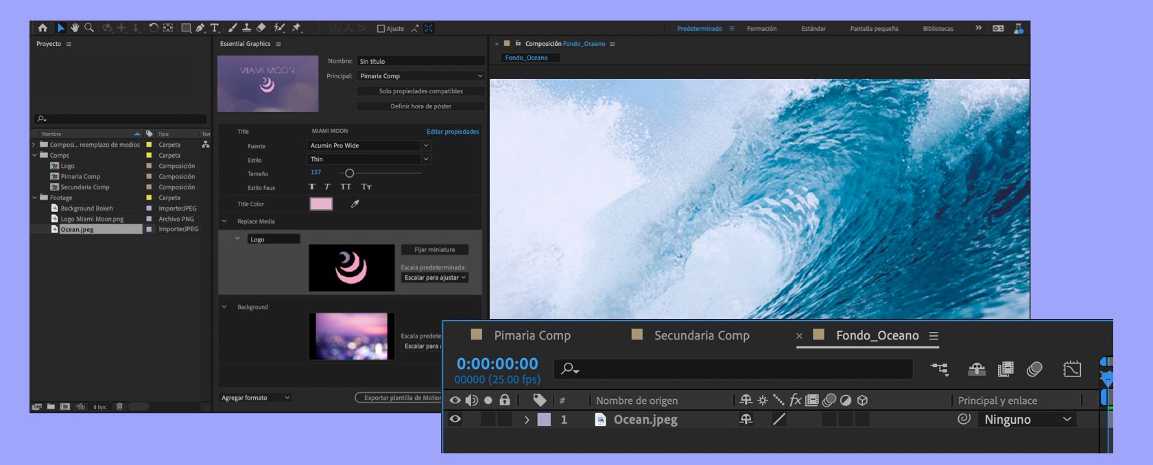Click the label tag column icon in timeline
The width and height of the screenshot is (1153, 465).
(540, 400)
